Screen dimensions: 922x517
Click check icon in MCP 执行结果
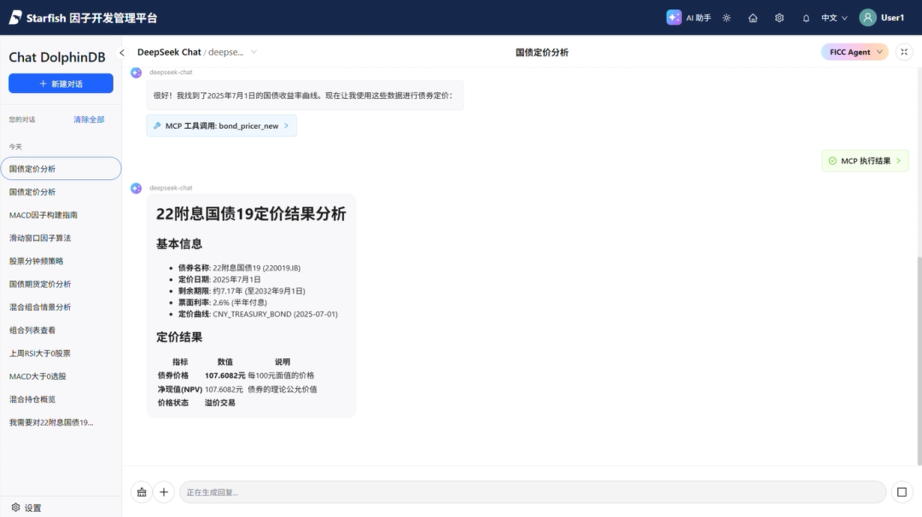pos(832,160)
